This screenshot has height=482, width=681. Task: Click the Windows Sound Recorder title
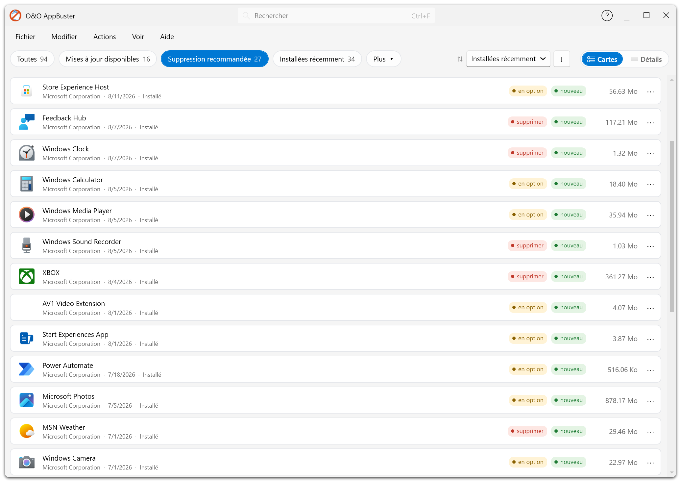coord(82,242)
